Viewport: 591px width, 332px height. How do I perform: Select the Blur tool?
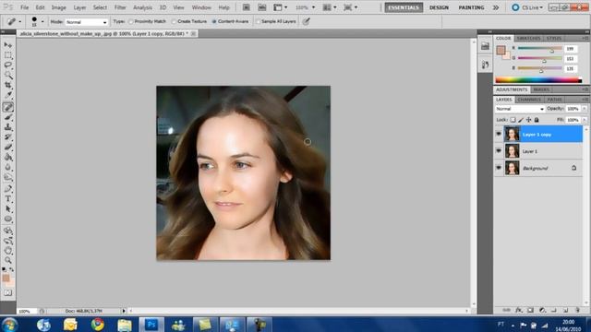pyautogui.click(x=8, y=167)
